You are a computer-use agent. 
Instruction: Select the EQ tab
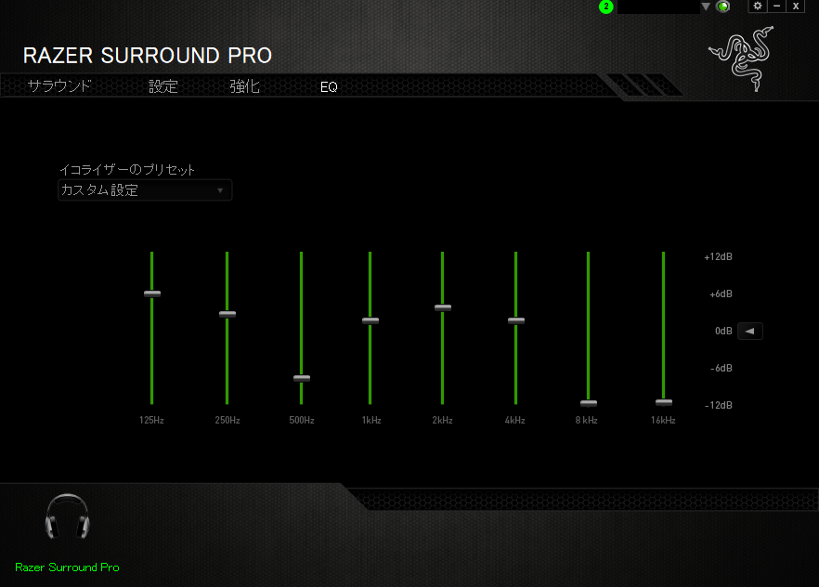329,86
